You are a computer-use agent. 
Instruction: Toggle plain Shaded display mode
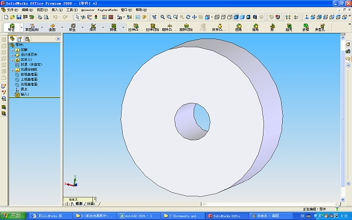tap(242, 17)
